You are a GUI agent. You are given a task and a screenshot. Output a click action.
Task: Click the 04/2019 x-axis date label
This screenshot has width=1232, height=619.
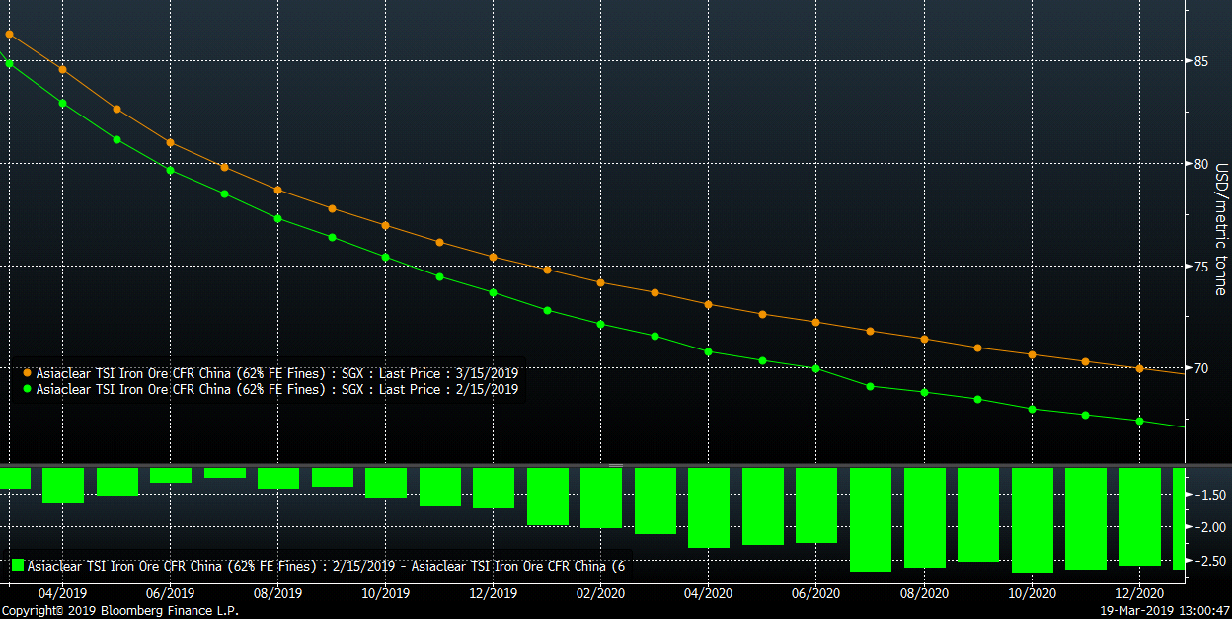(62, 594)
